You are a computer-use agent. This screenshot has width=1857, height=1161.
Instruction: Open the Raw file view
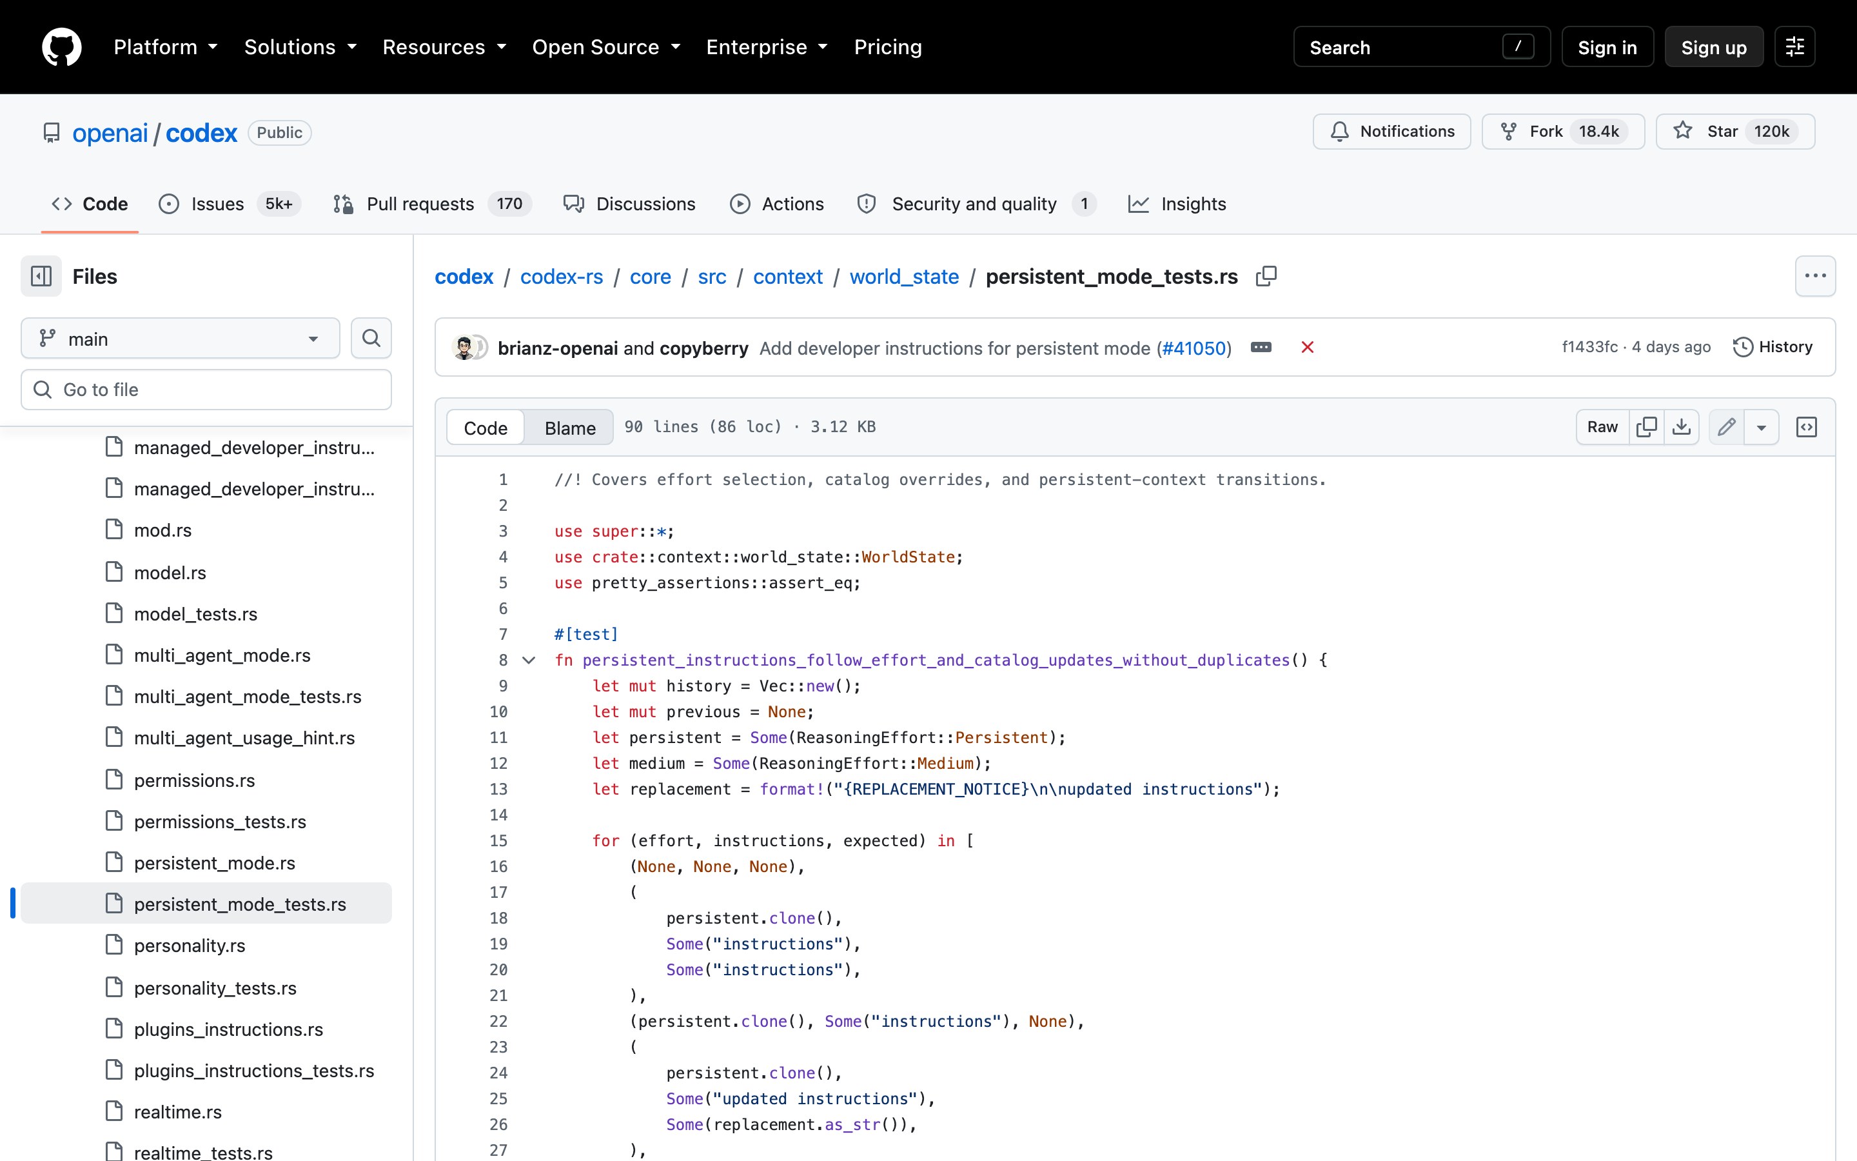[1602, 427]
